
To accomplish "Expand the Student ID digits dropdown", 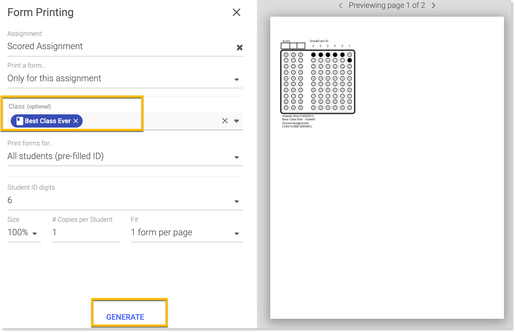I will tap(237, 201).
